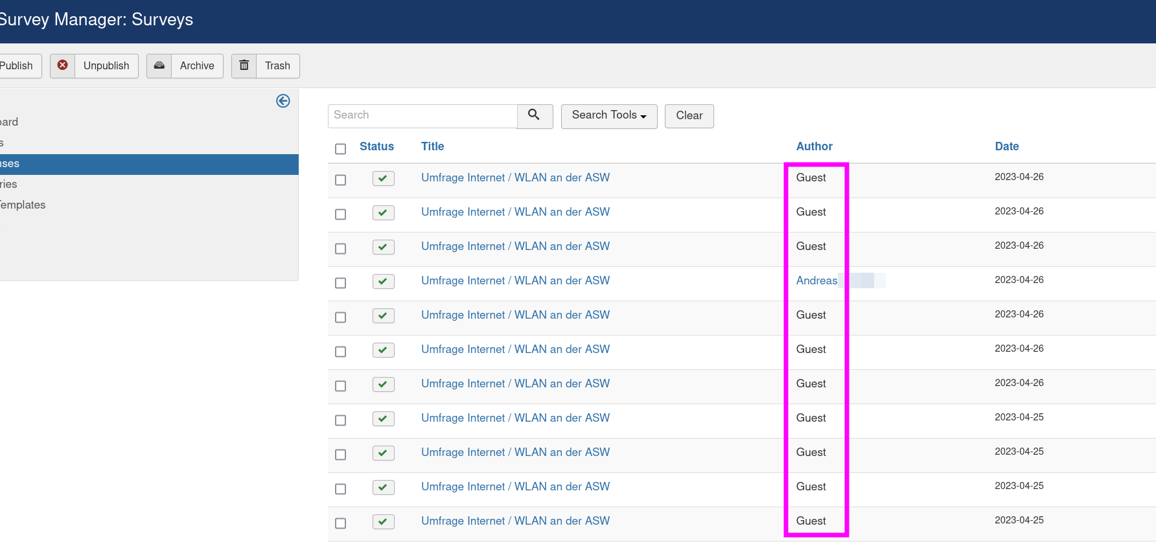Viewport: 1156px width, 548px height.
Task: Sort the table by the Author column
Action: click(814, 146)
